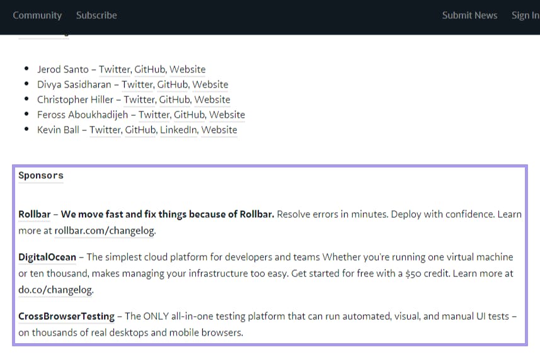Open Jerod Santo's Website link

[x=187, y=69]
